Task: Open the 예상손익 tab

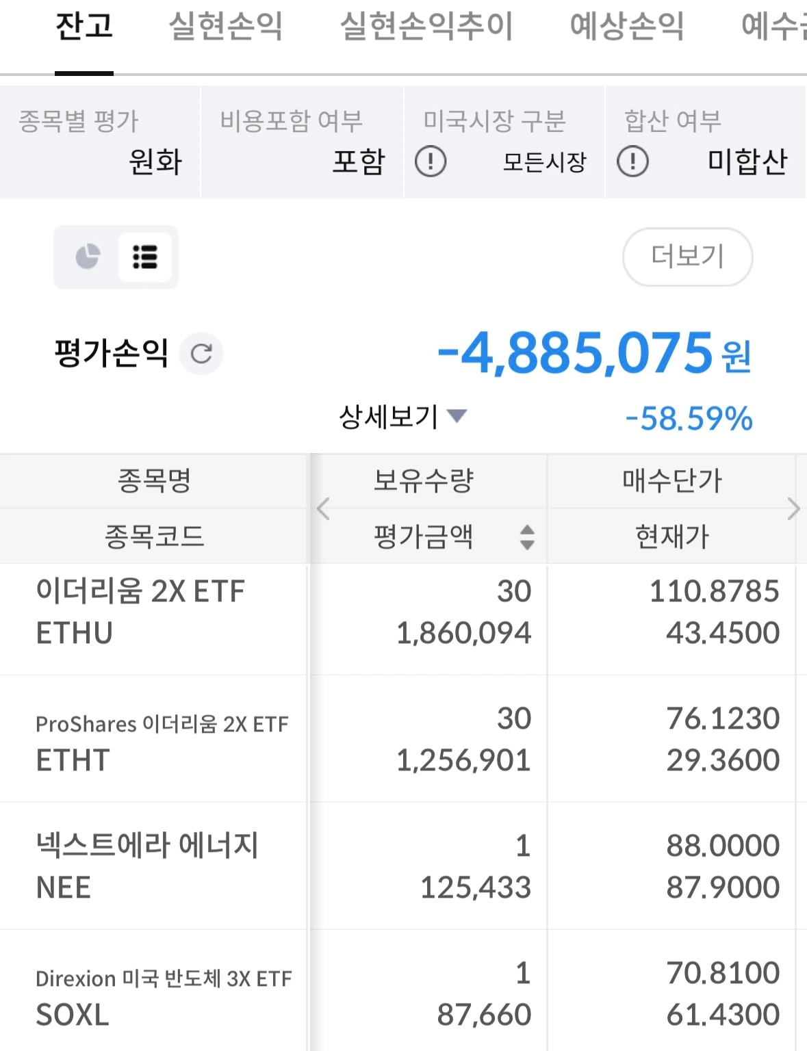Action: tap(627, 26)
